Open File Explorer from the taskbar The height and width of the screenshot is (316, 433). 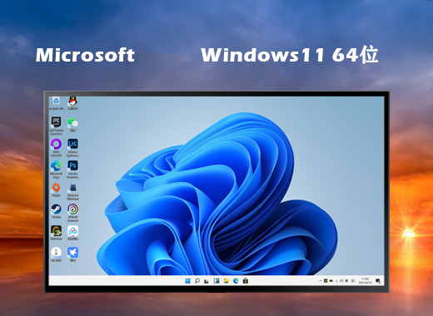pyautogui.click(x=226, y=281)
